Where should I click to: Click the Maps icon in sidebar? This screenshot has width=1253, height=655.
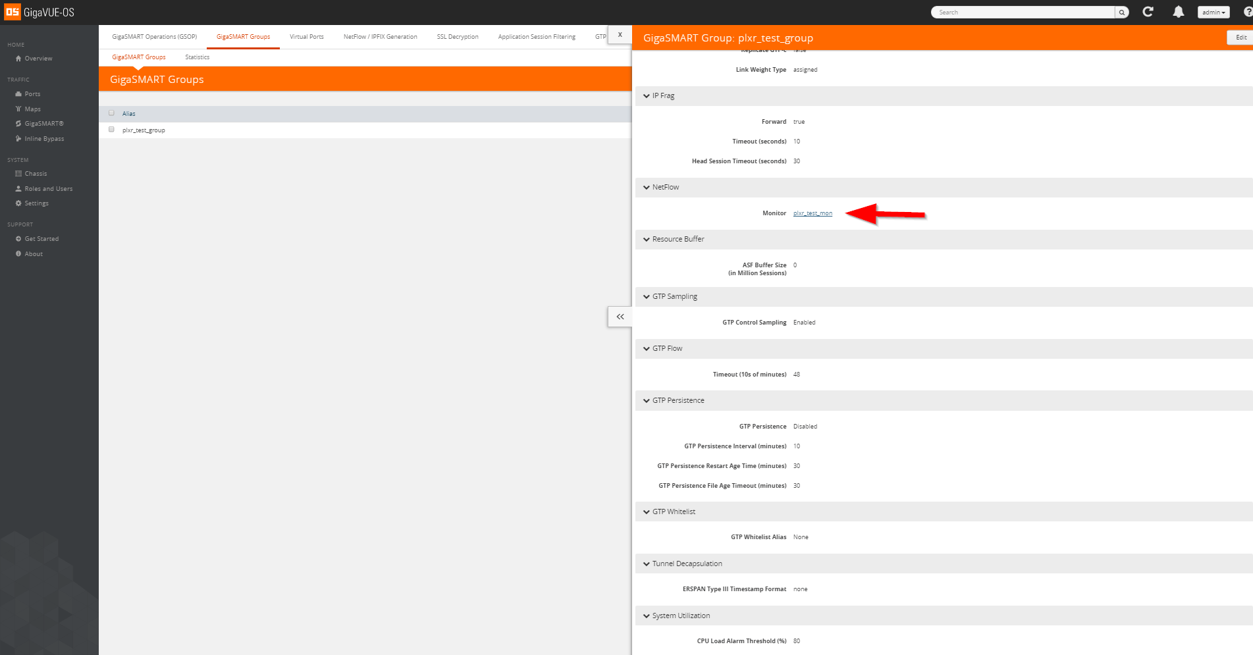(x=18, y=109)
